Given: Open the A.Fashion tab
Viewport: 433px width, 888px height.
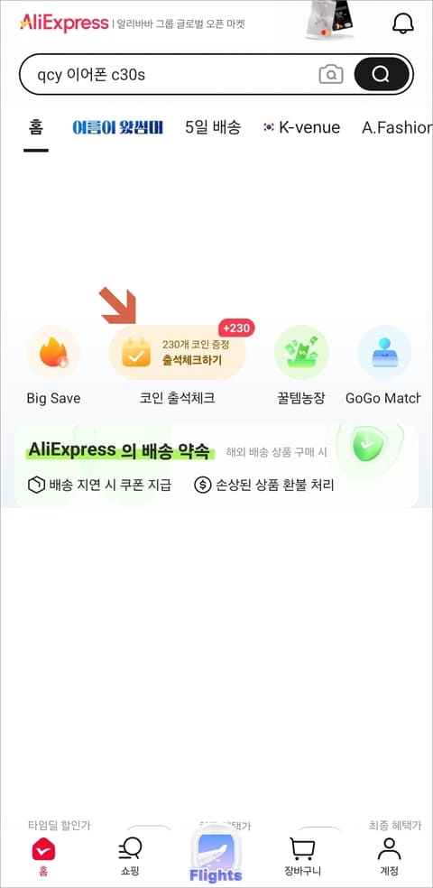Looking at the screenshot, I should [x=397, y=127].
